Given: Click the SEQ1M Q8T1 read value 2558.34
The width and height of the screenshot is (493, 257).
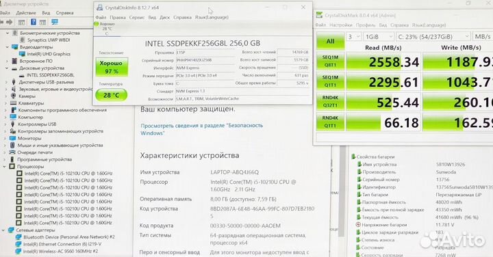Looking at the screenshot, I should [394, 62].
